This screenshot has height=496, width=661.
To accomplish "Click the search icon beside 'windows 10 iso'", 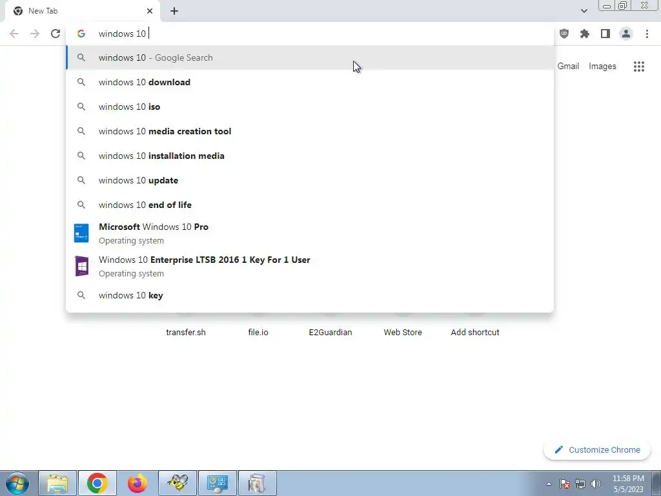I will click(x=81, y=107).
